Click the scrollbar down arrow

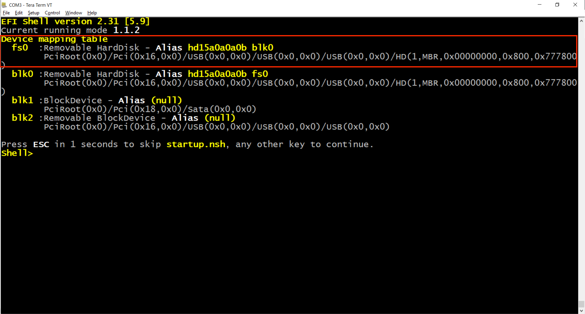[x=581, y=311]
